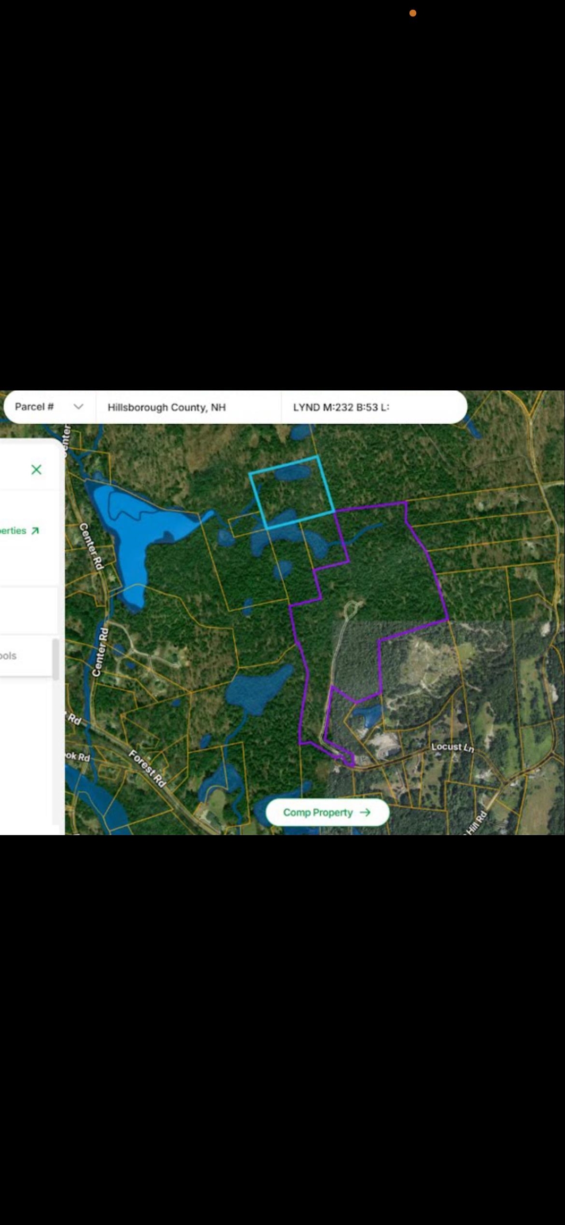The width and height of the screenshot is (565, 1225).
Task: Click the arrow icon in Comp Property
Action: 365,812
